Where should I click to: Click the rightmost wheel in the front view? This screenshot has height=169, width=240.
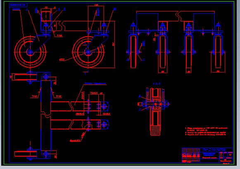click(x=218, y=52)
